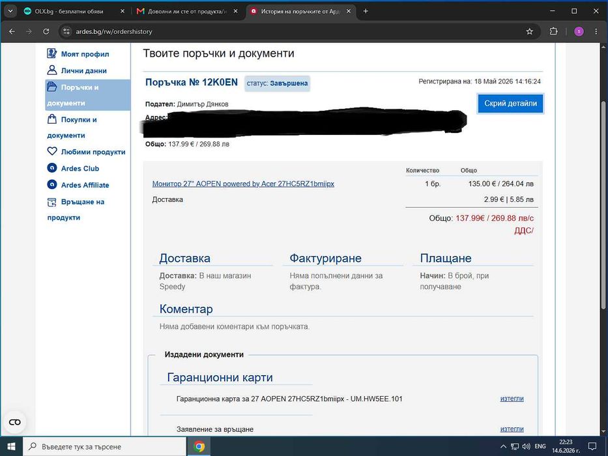Switch to the OLX.bg tab
Viewport: 608px width, 456px height.
tap(74, 11)
